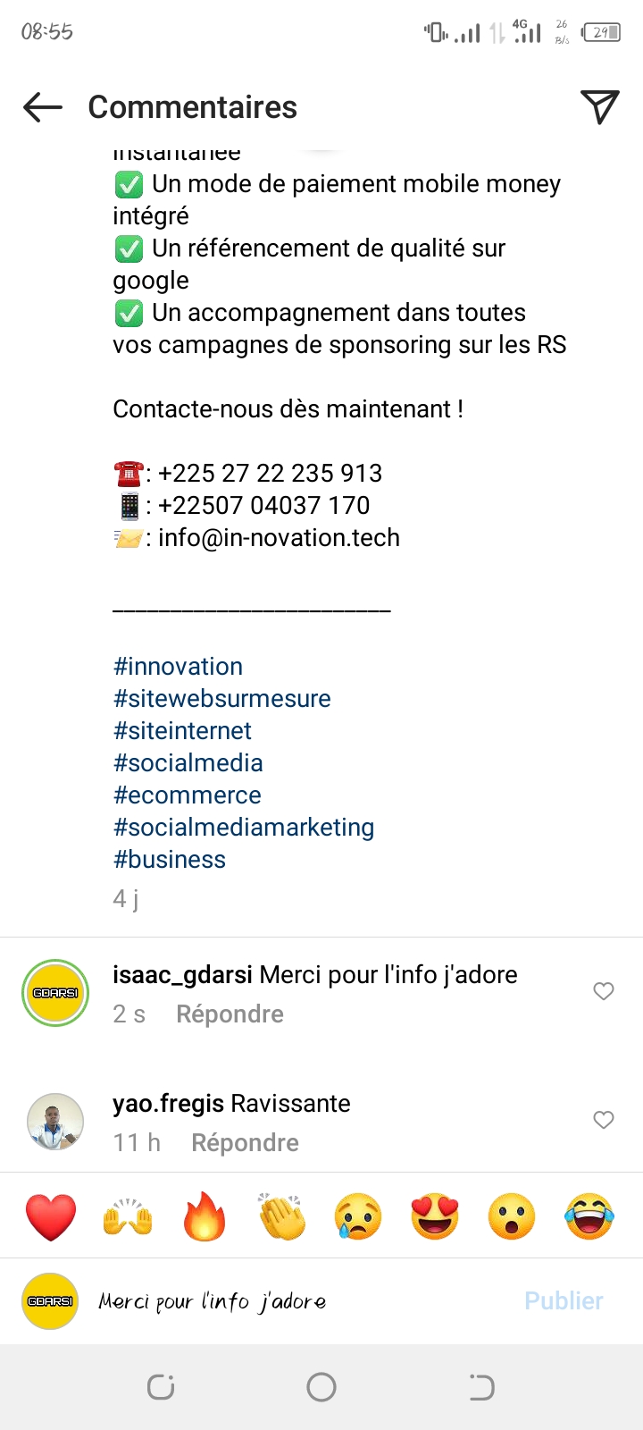The width and height of the screenshot is (643, 1430).
Task: Insert the fire emoji
Action: pos(205,1216)
